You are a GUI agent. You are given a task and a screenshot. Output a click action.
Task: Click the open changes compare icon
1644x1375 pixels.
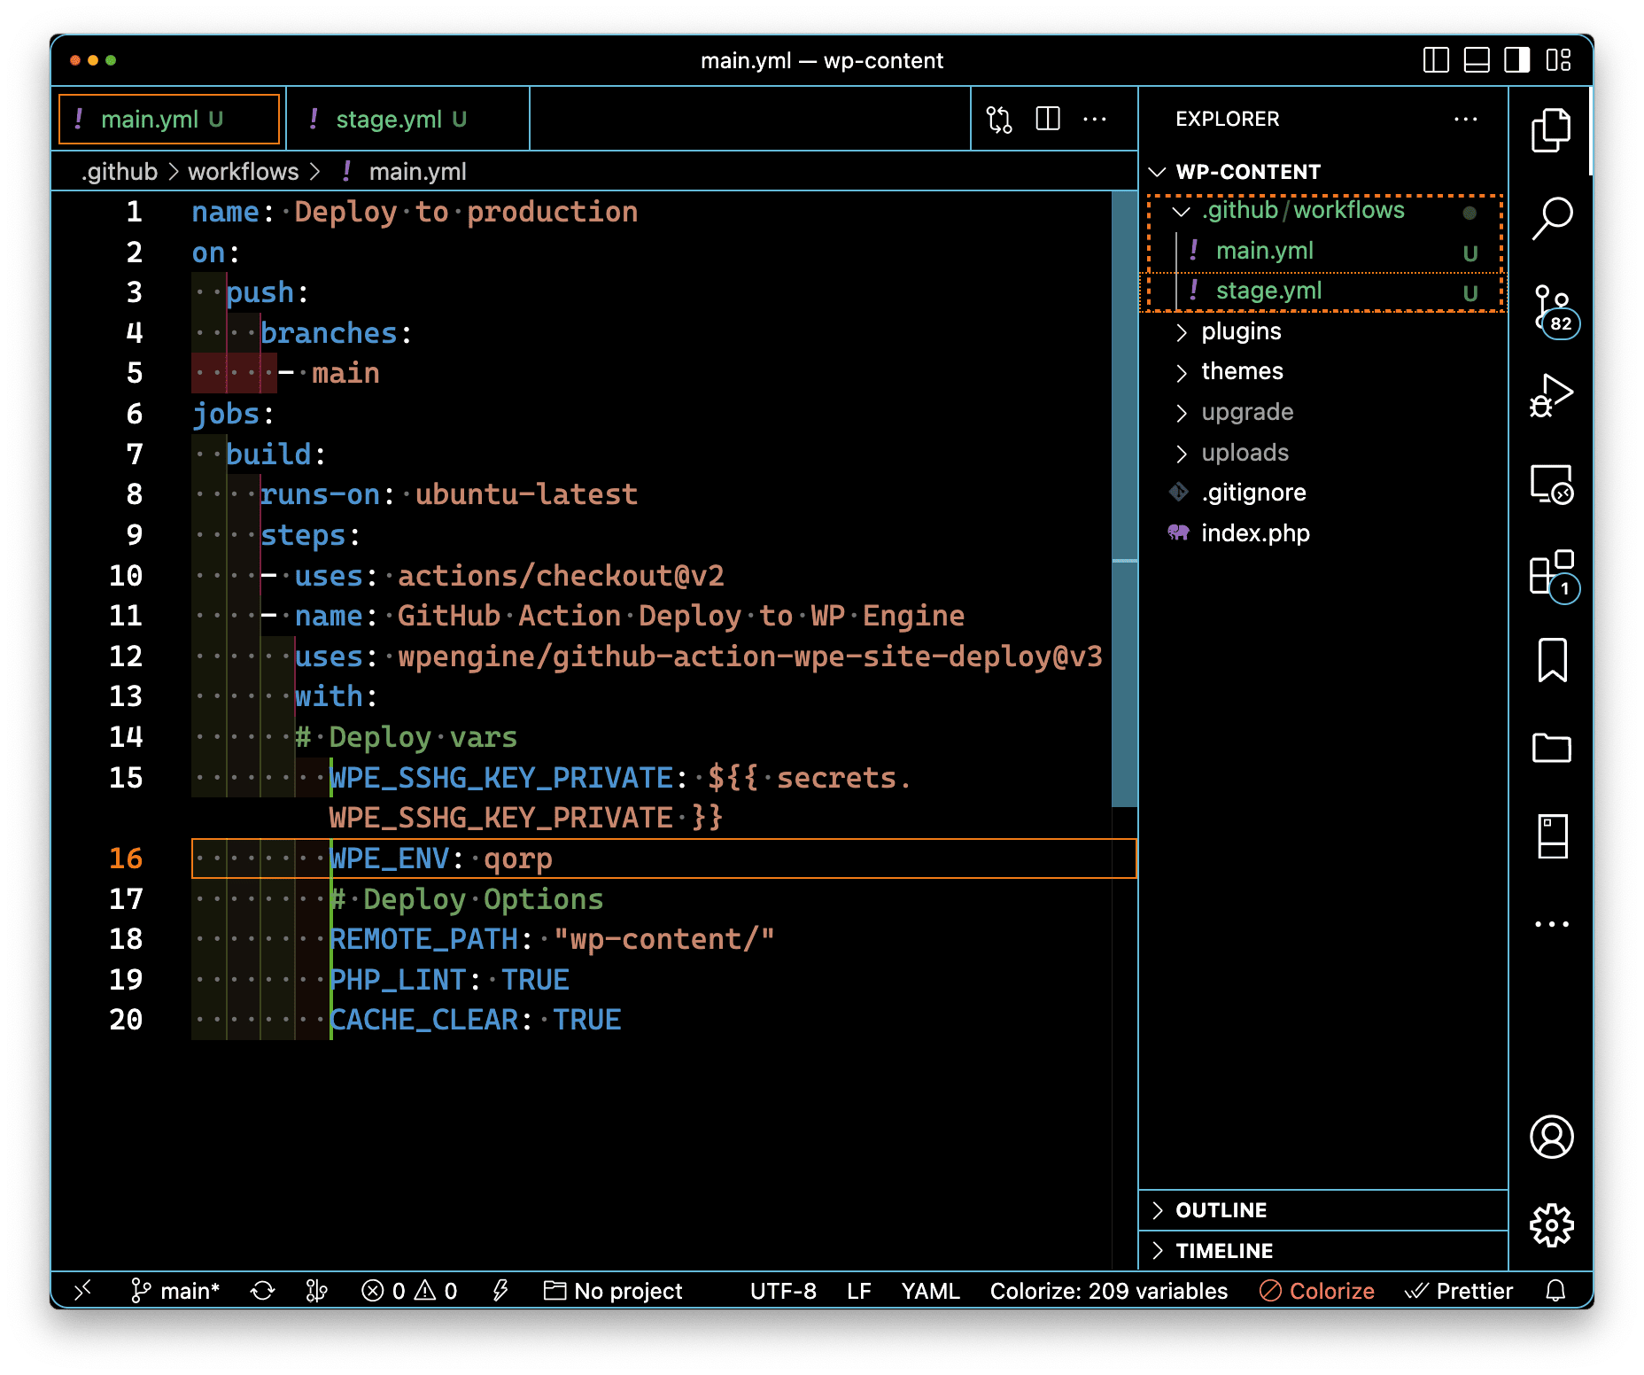coord(999,119)
